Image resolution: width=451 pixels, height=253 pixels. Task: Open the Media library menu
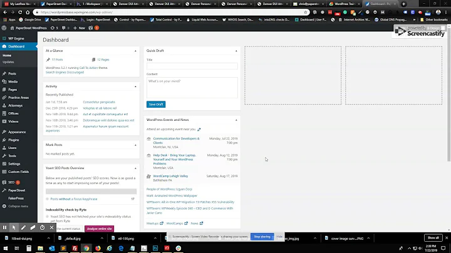[x=13, y=81]
